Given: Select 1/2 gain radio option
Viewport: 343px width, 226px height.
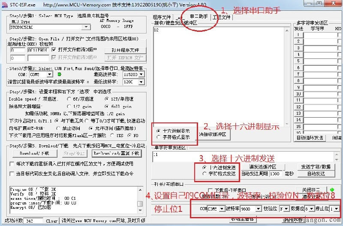Looking at the screenshot, I should [69, 107].
